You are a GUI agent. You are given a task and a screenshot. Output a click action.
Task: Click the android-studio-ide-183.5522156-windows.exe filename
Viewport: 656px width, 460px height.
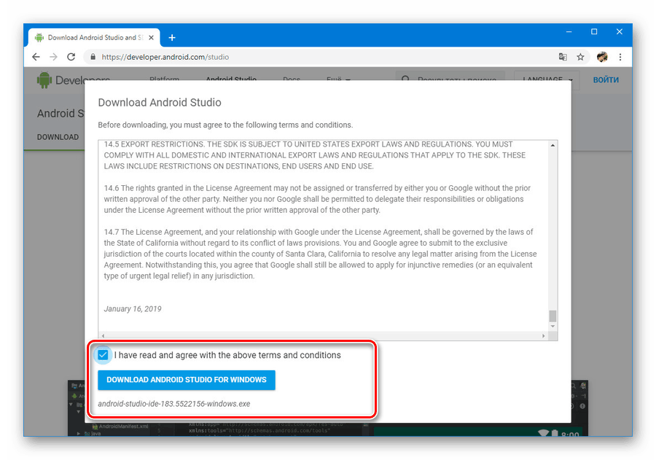(174, 404)
